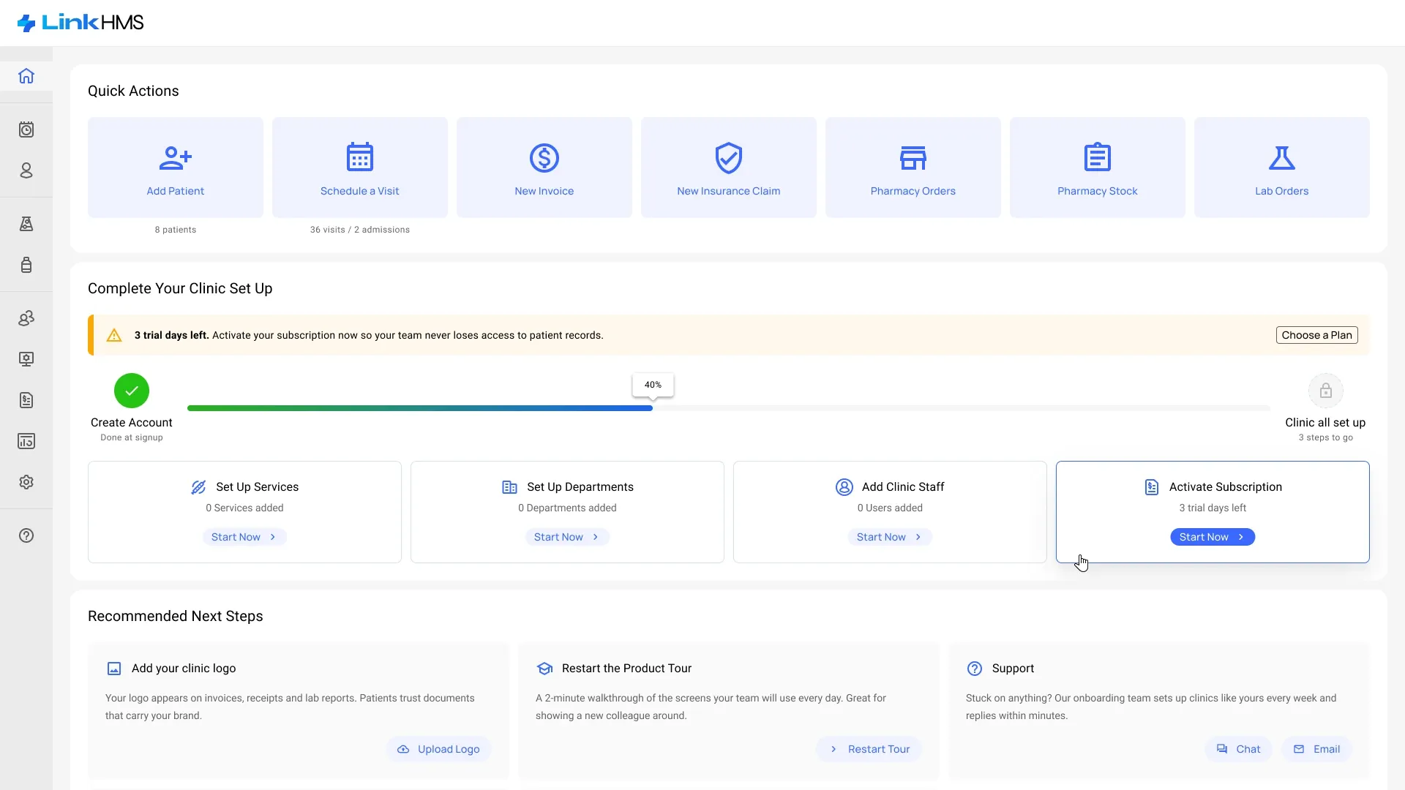
Task: Click the Choose a Plan button
Action: tap(1317, 335)
